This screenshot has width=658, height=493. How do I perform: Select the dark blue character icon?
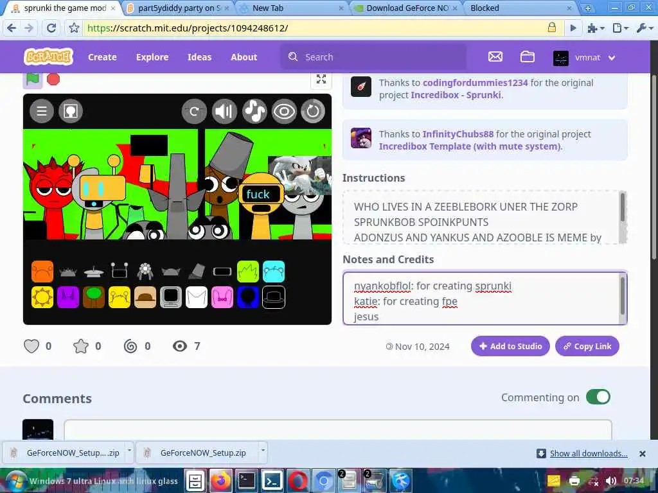coord(248,297)
